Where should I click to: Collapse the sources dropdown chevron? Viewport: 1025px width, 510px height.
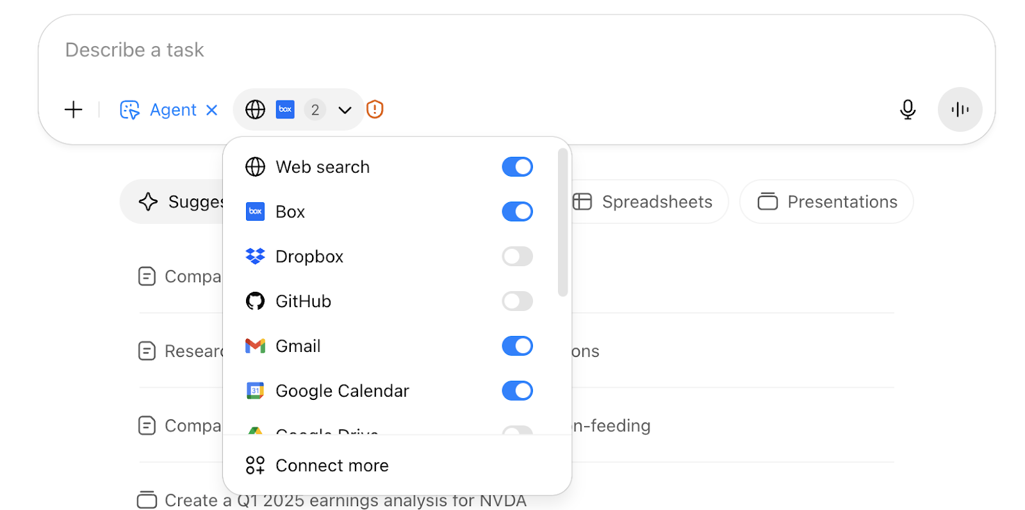click(345, 110)
